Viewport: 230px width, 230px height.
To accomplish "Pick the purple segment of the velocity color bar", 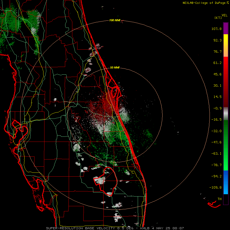I will [x=226, y=28].
